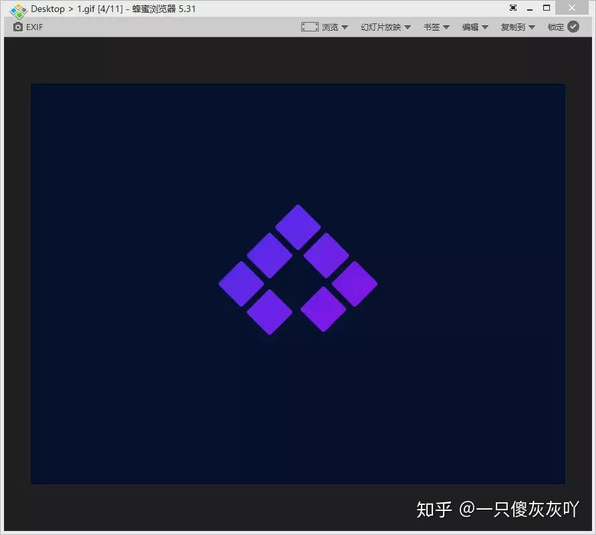Click the browse mode rectangle icon

tap(310, 27)
